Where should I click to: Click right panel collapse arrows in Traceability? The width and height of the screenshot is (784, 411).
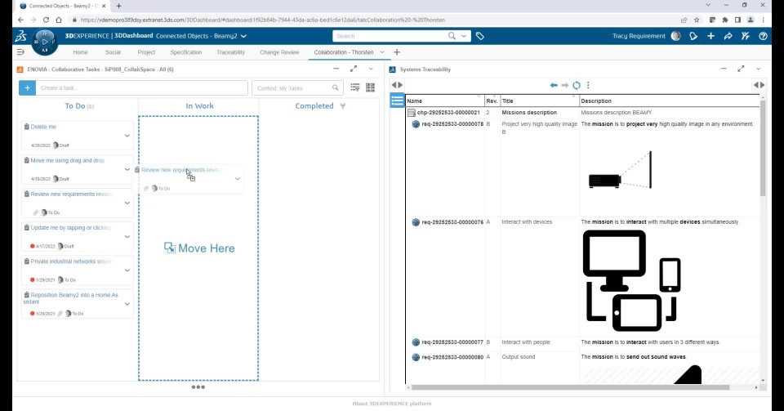[759, 86]
